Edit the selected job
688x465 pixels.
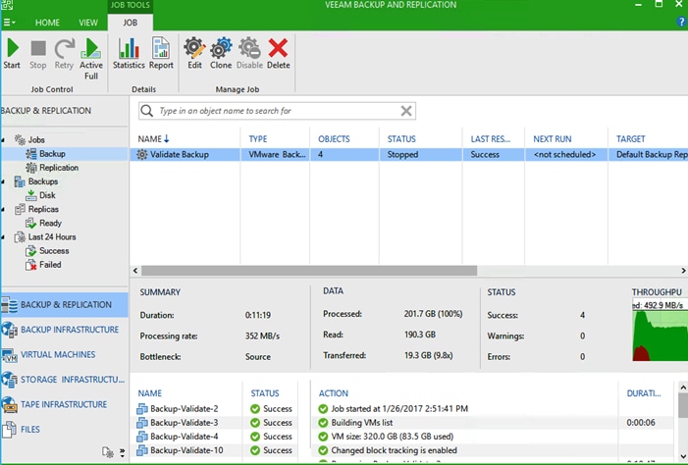tap(194, 54)
